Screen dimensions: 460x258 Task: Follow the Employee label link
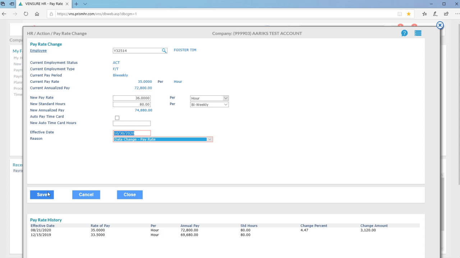point(38,51)
